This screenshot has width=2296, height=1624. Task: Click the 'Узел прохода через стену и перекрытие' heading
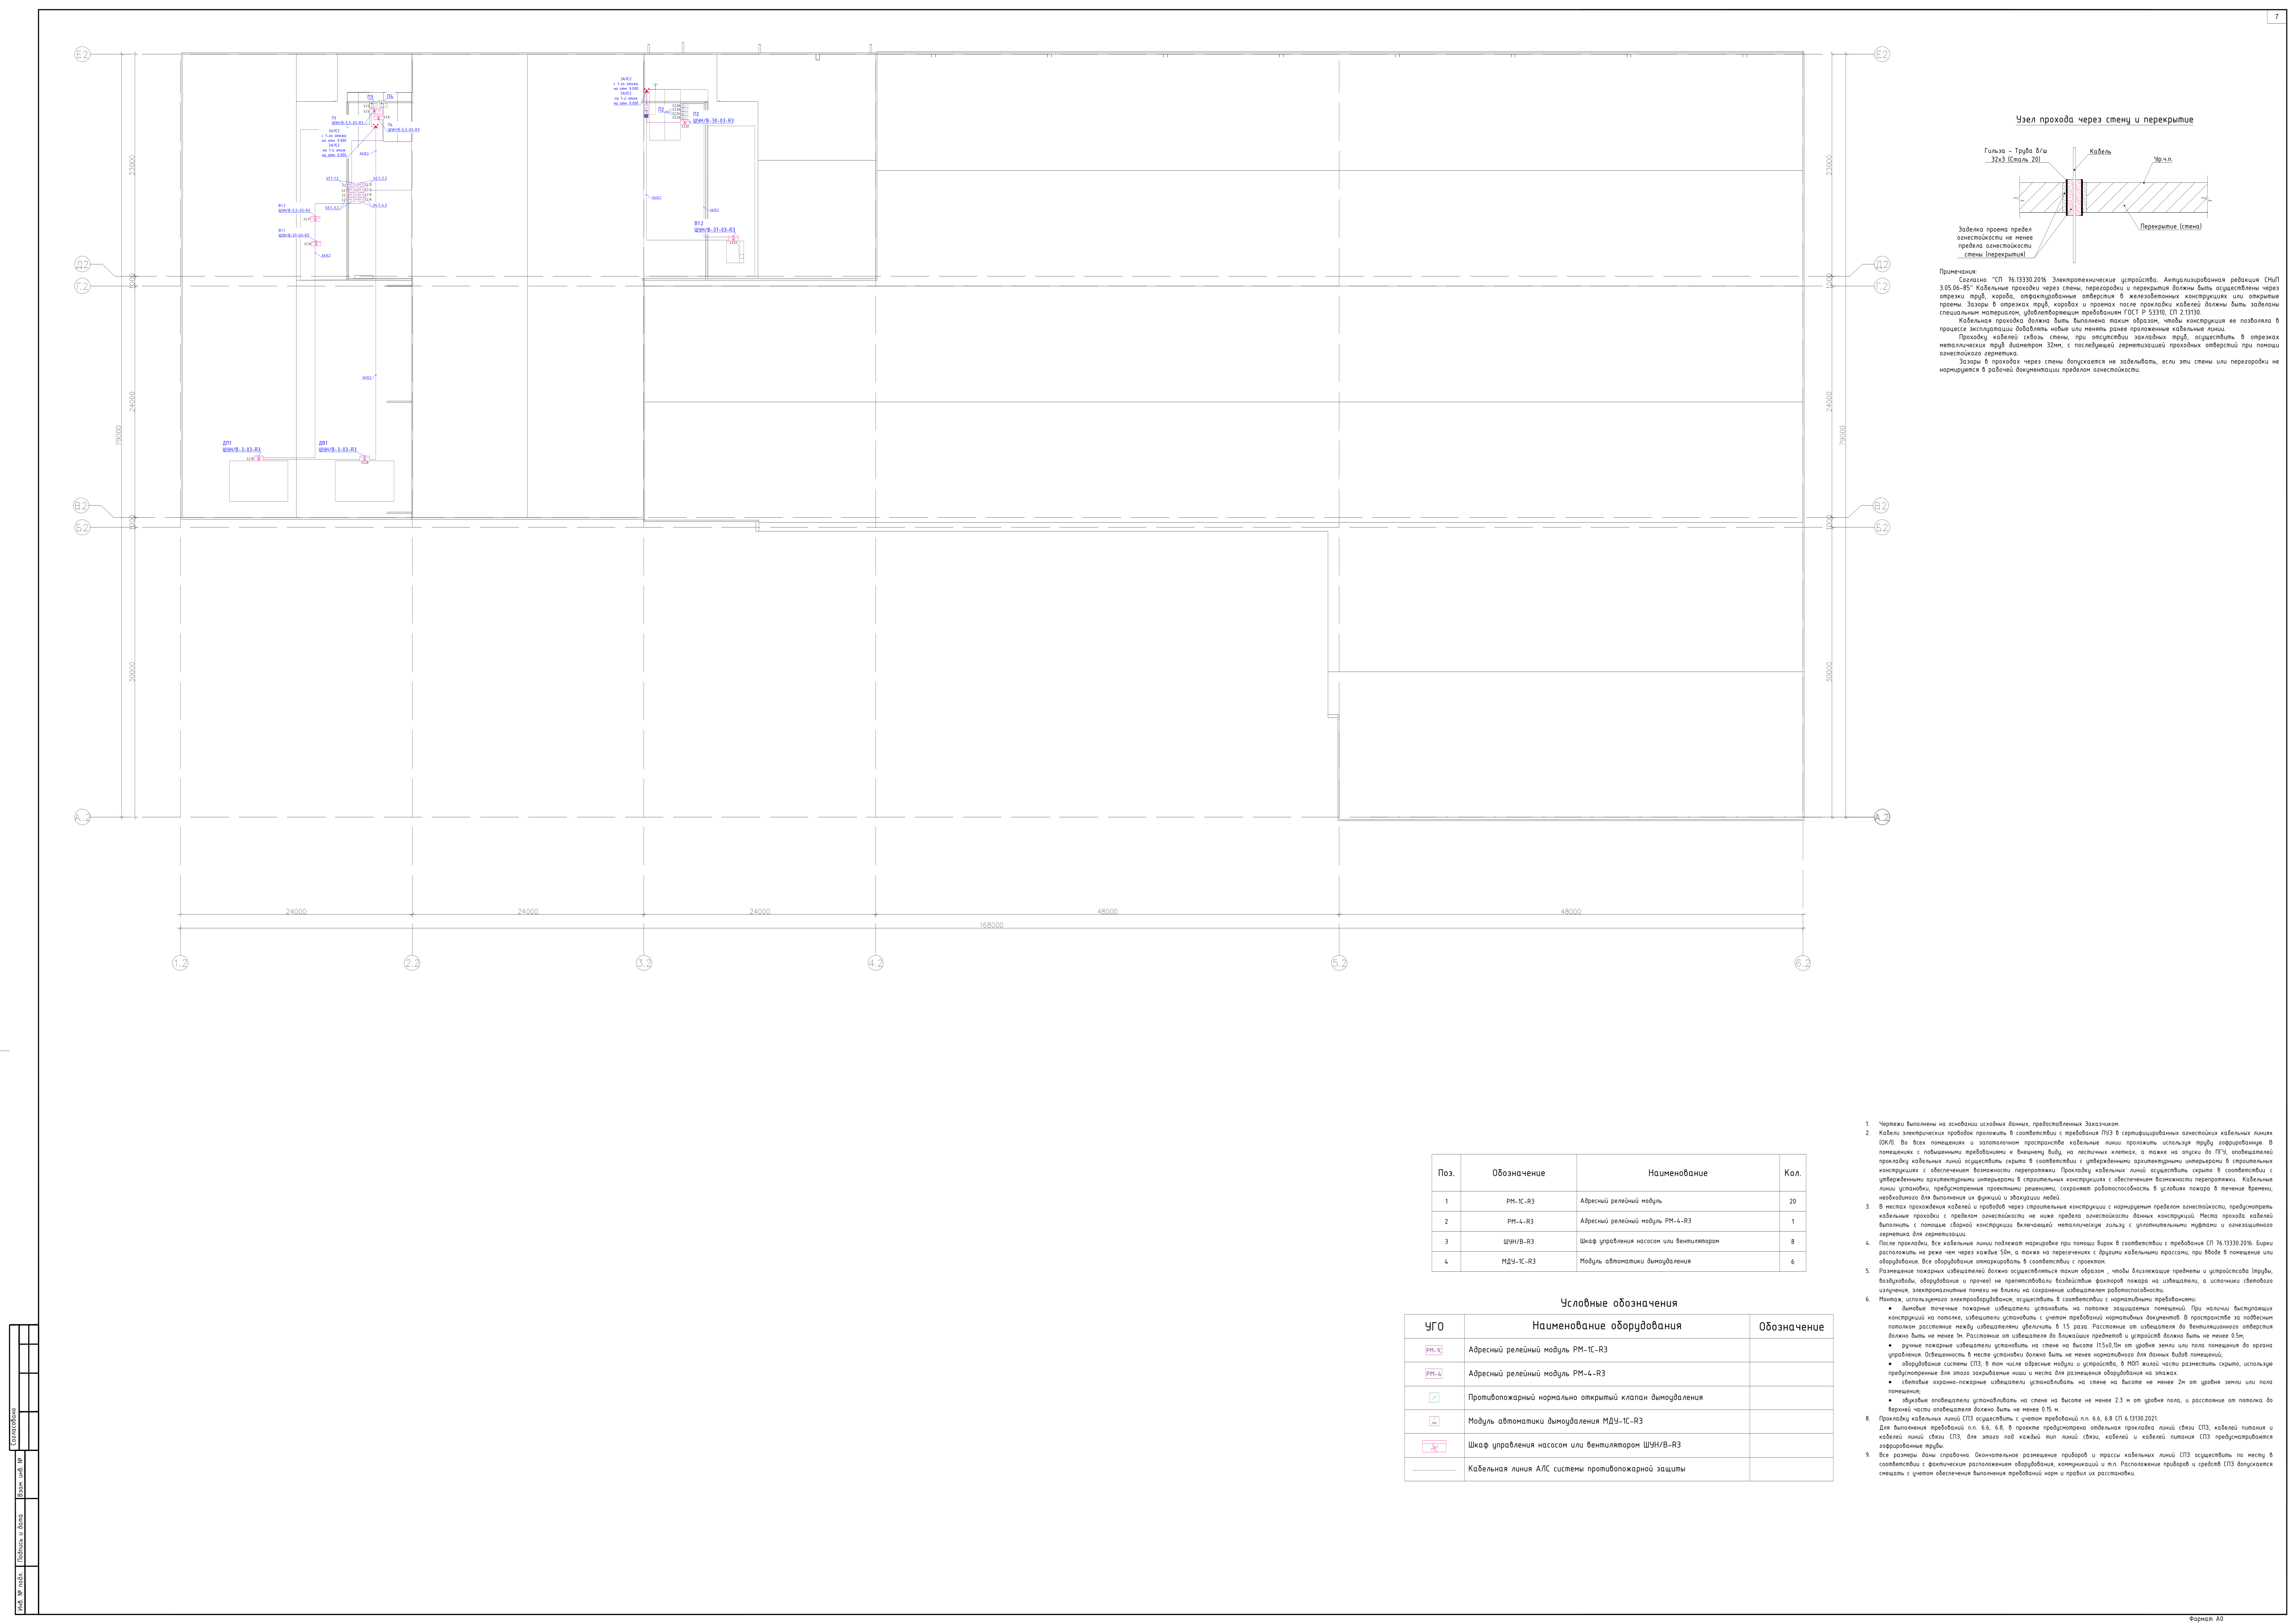click(2104, 120)
